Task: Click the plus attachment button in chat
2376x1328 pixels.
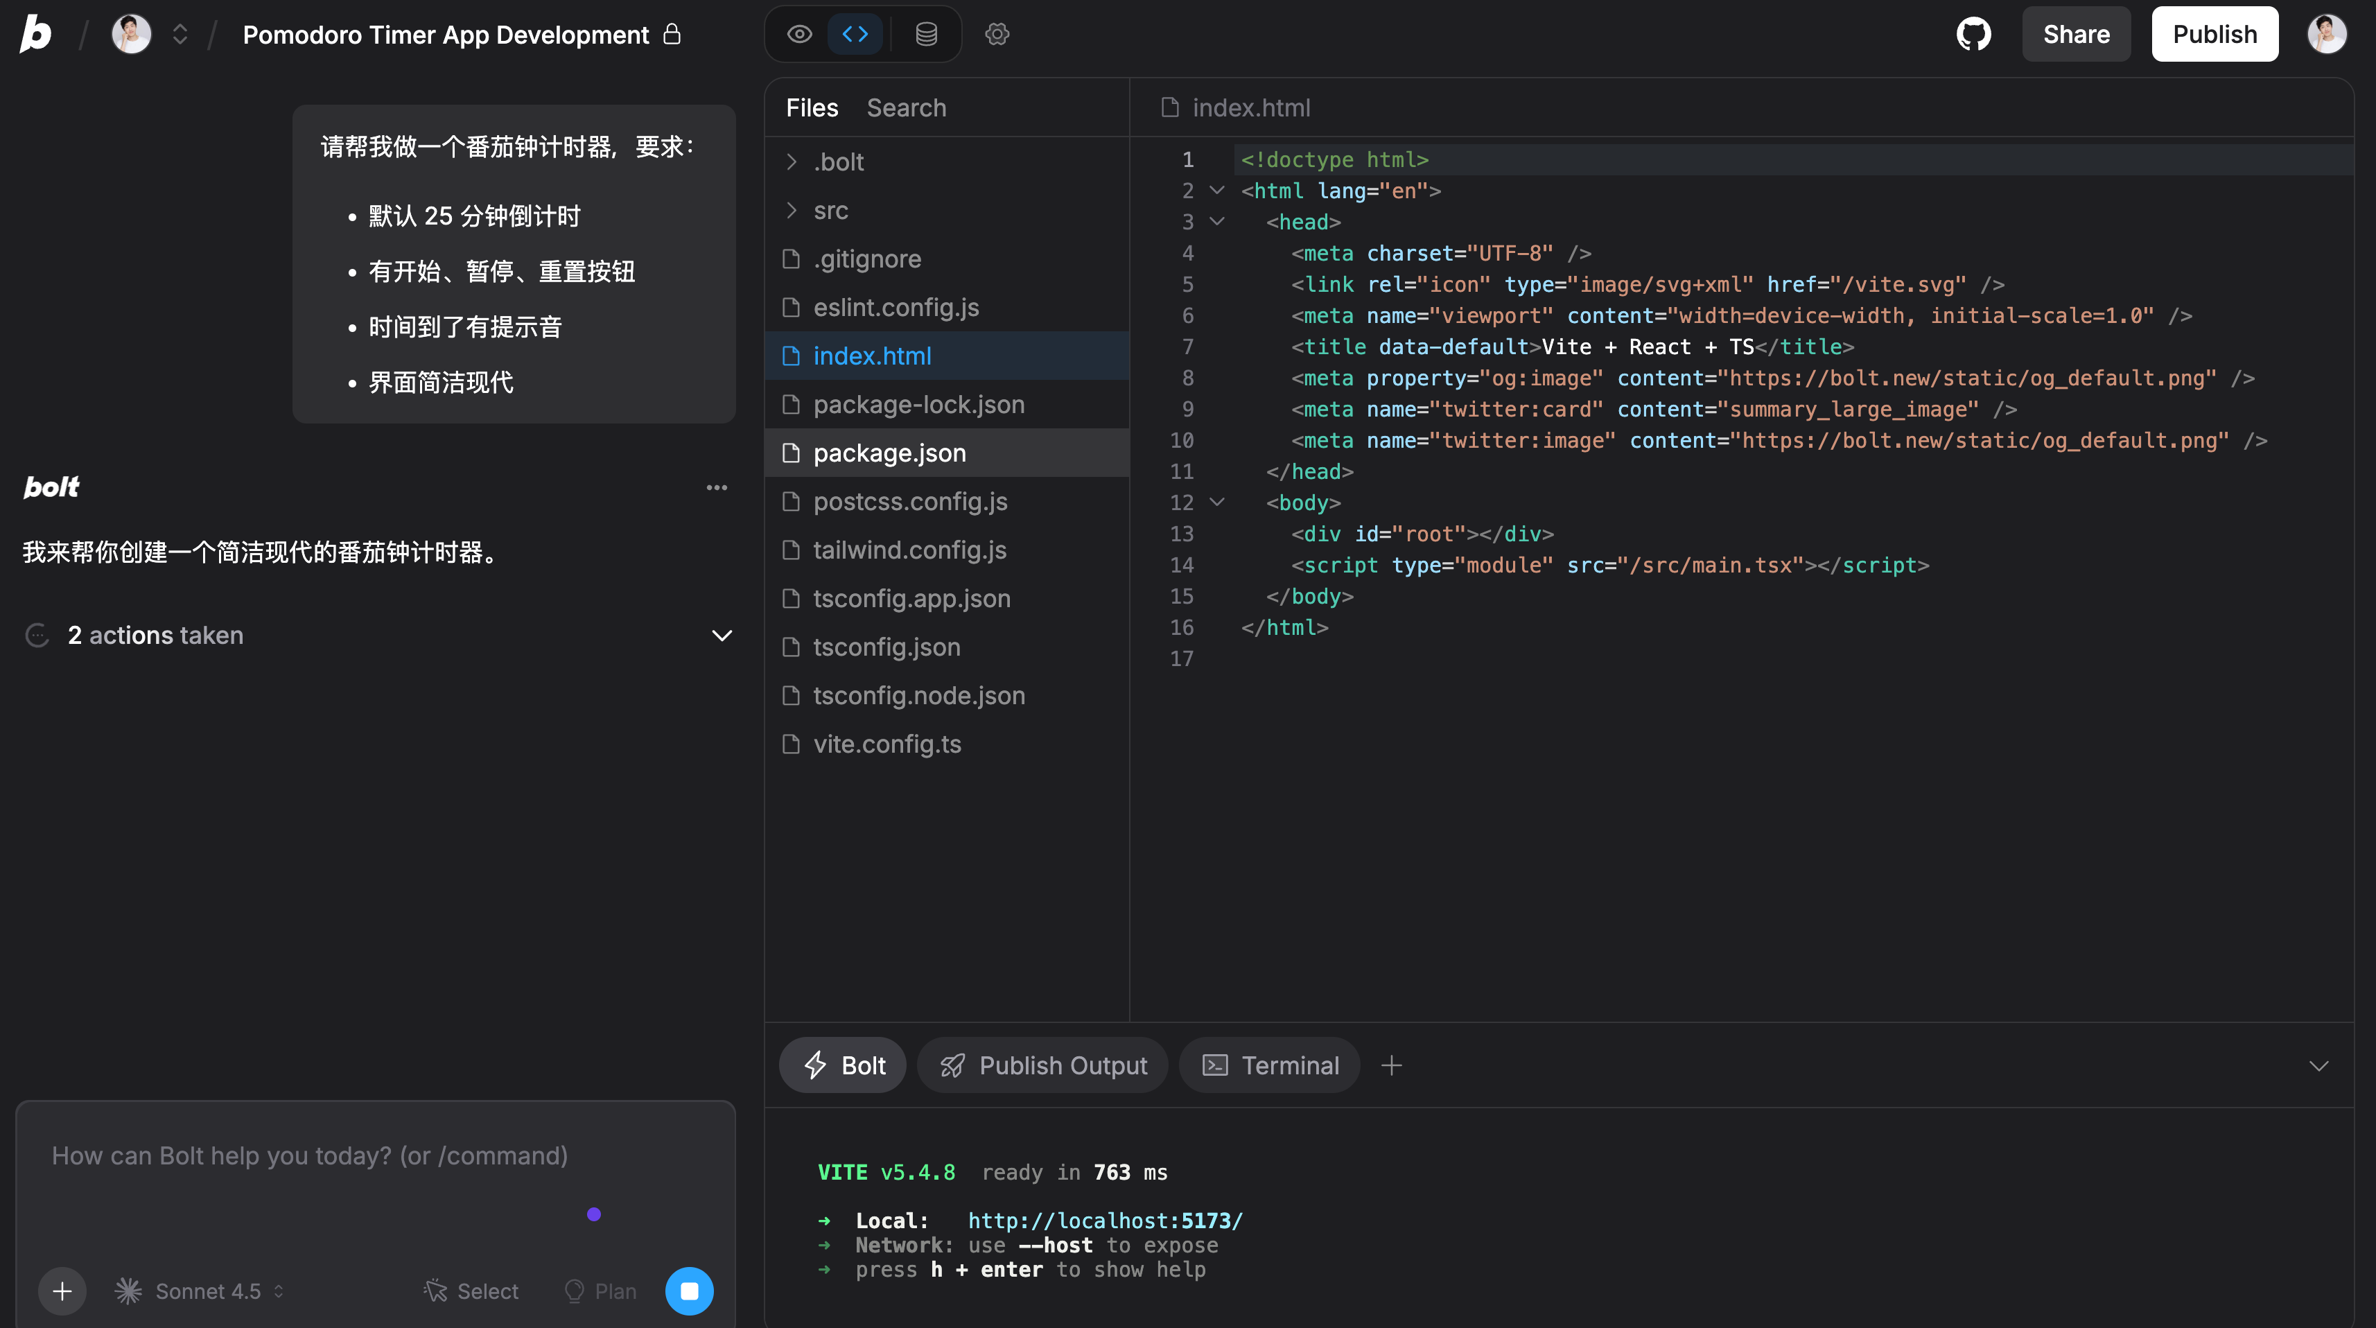Action: pos(62,1290)
